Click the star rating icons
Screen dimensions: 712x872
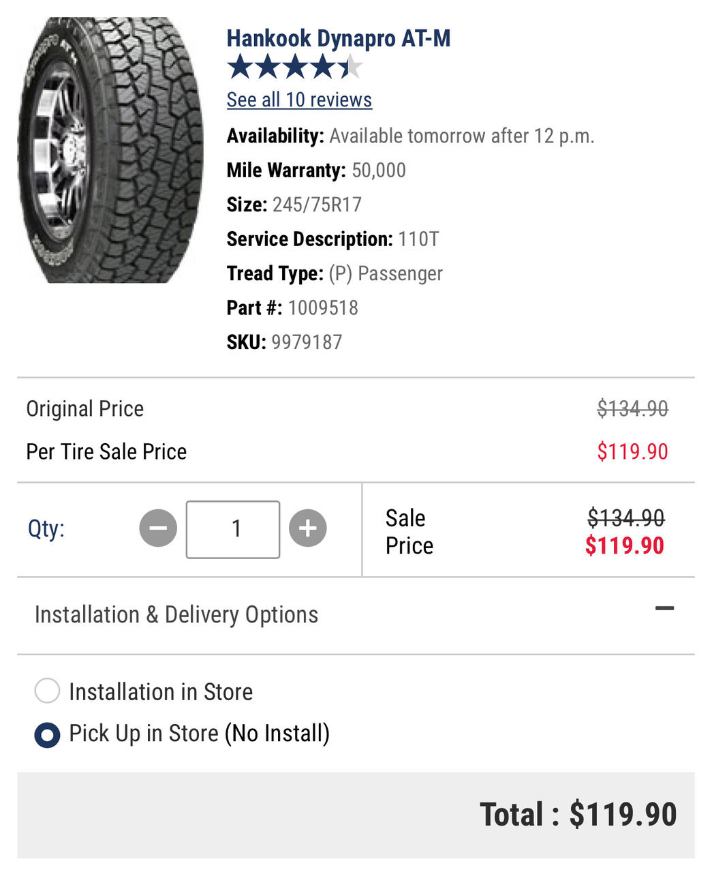(295, 67)
